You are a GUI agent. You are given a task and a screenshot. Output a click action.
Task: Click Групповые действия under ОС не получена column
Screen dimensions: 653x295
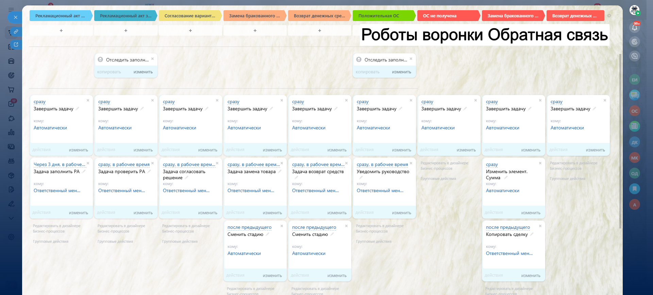coord(438,179)
